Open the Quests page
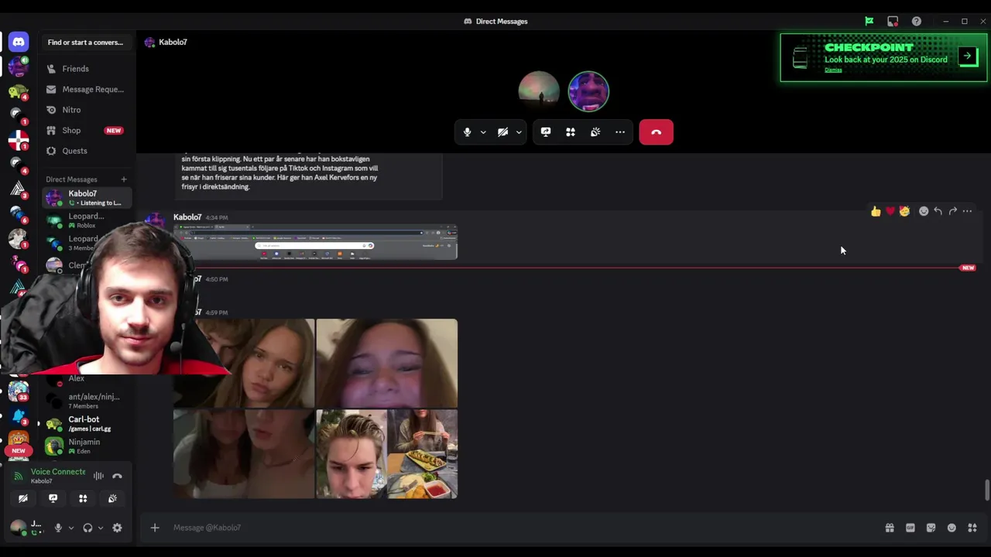Image resolution: width=991 pixels, height=557 pixels. pos(87,151)
